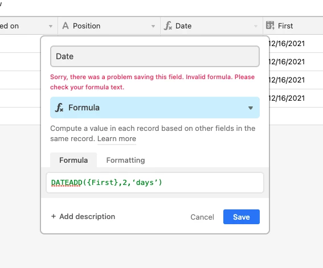Open the Learn more link

point(117,139)
